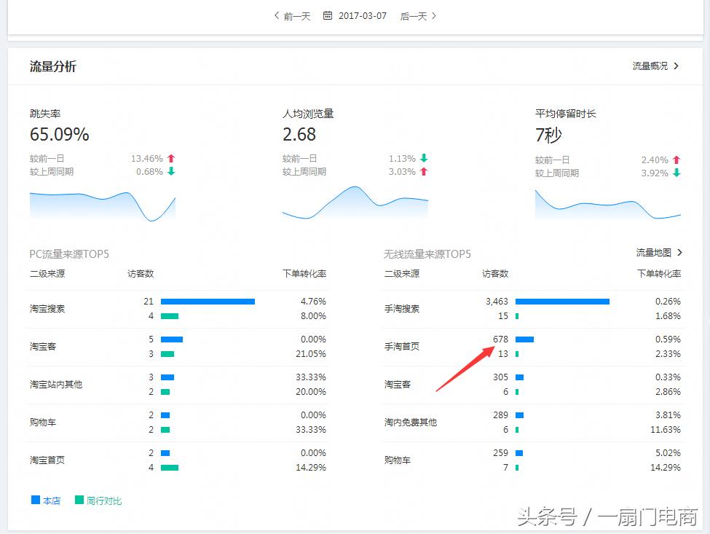Click the 下单转化率 column header
This screenshot has height=534, width=710.
click(306, 273)
